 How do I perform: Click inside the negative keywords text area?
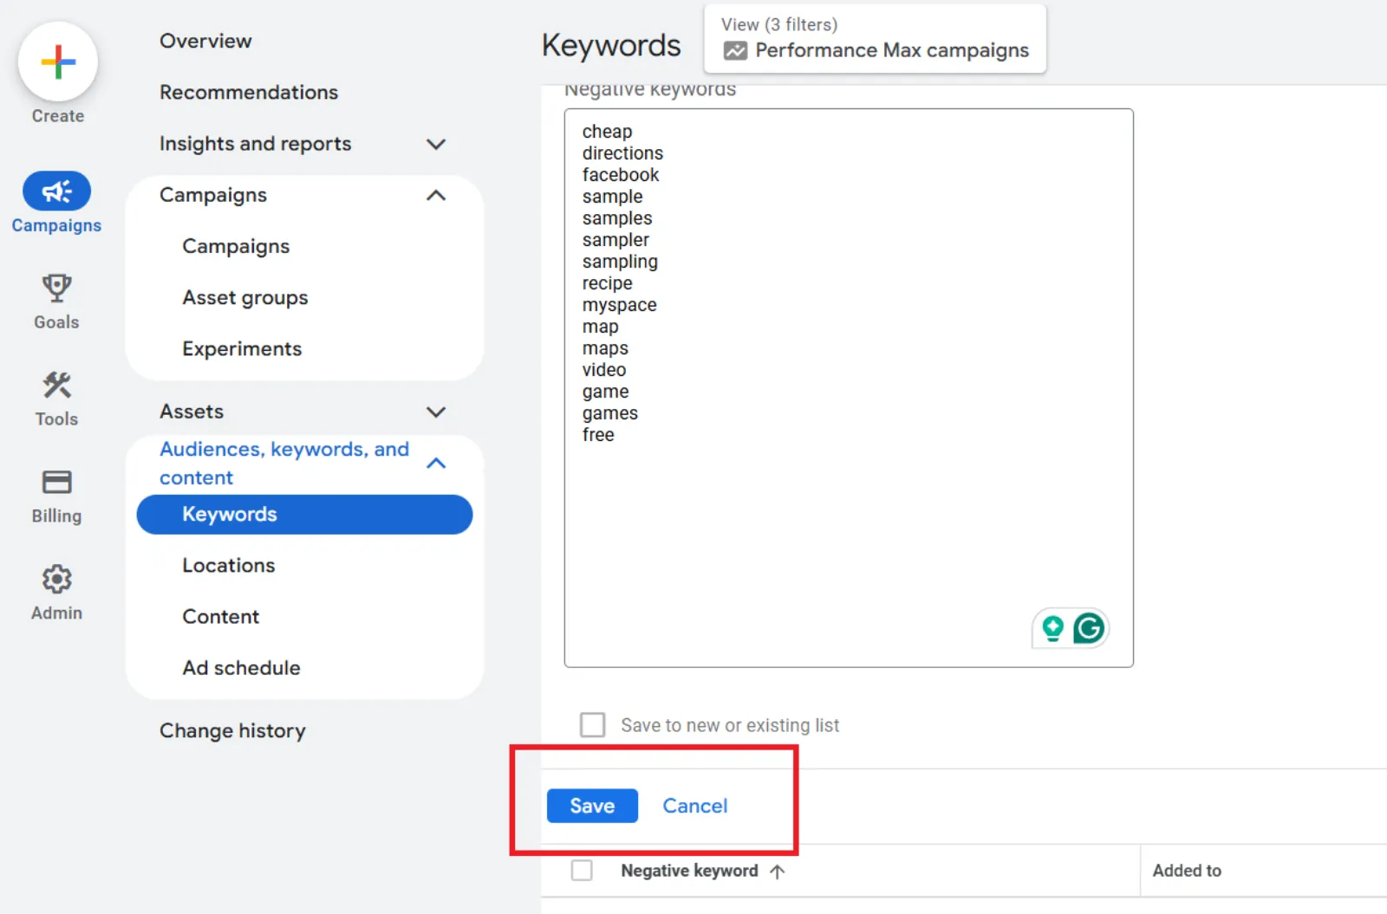coord(849,388)
